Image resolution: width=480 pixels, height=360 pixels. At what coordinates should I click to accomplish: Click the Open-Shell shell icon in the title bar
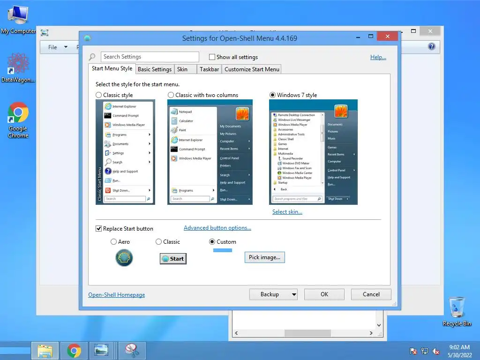click(87, 38)
